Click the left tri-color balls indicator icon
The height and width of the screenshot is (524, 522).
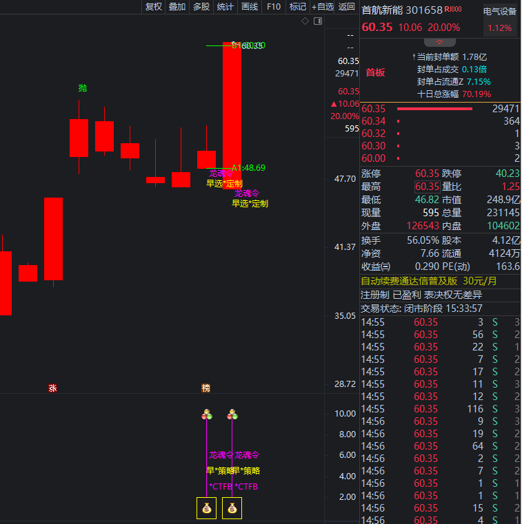point(206,415)
